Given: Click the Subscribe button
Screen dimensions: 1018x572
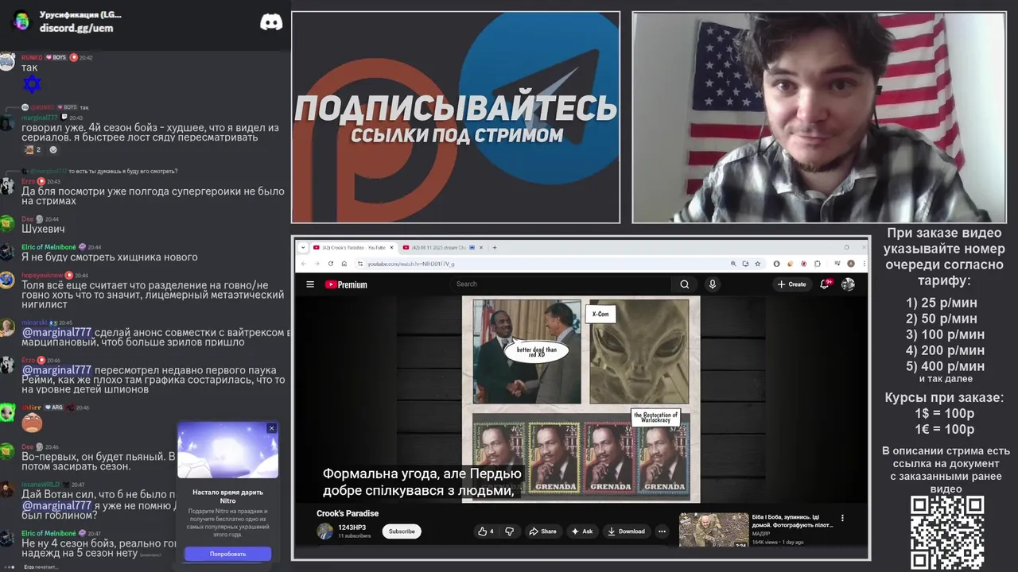Looking at the screenshot, I should 402,531.
